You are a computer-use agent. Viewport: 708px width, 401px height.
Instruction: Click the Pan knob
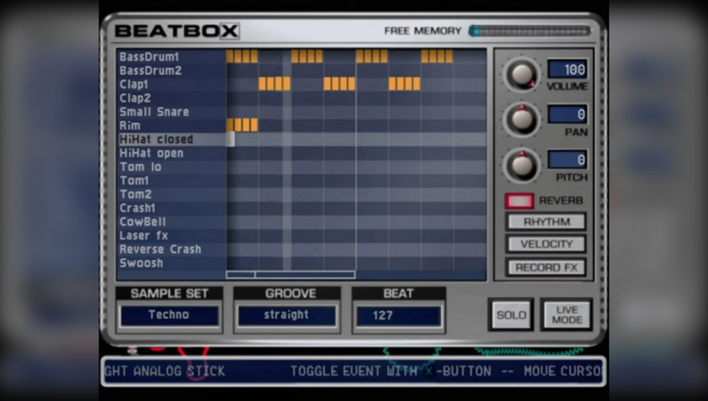point(522,120)
